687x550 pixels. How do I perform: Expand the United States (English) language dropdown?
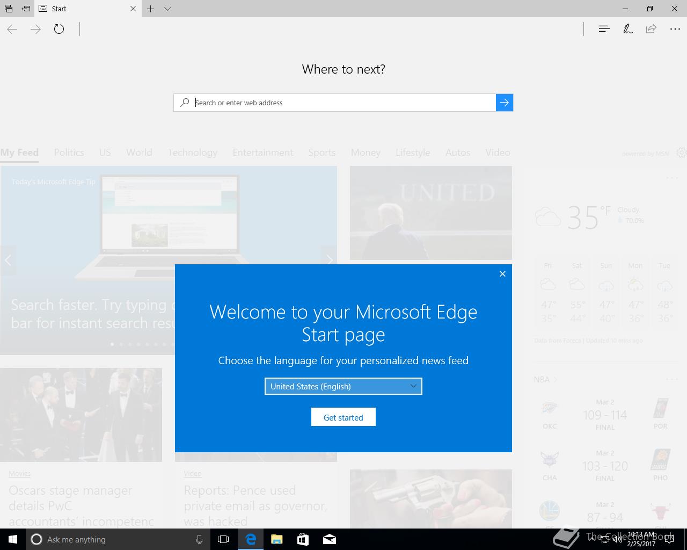pyautogui.click(x=343, y=386)
